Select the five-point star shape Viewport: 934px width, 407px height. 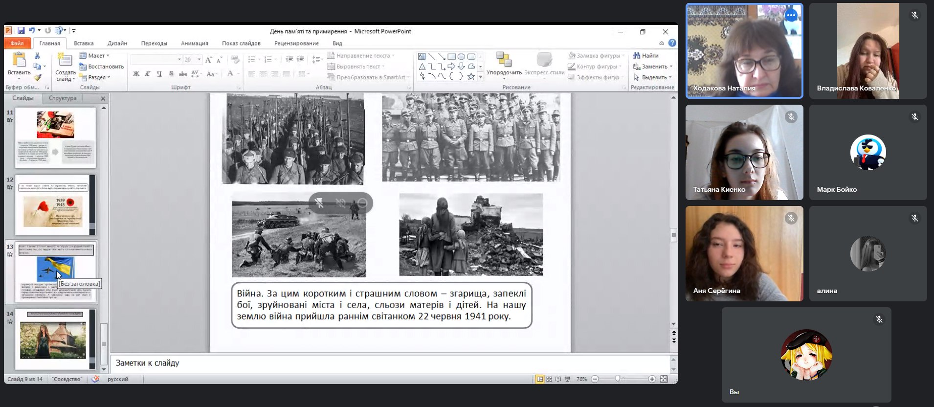click(x=471, y=77)
